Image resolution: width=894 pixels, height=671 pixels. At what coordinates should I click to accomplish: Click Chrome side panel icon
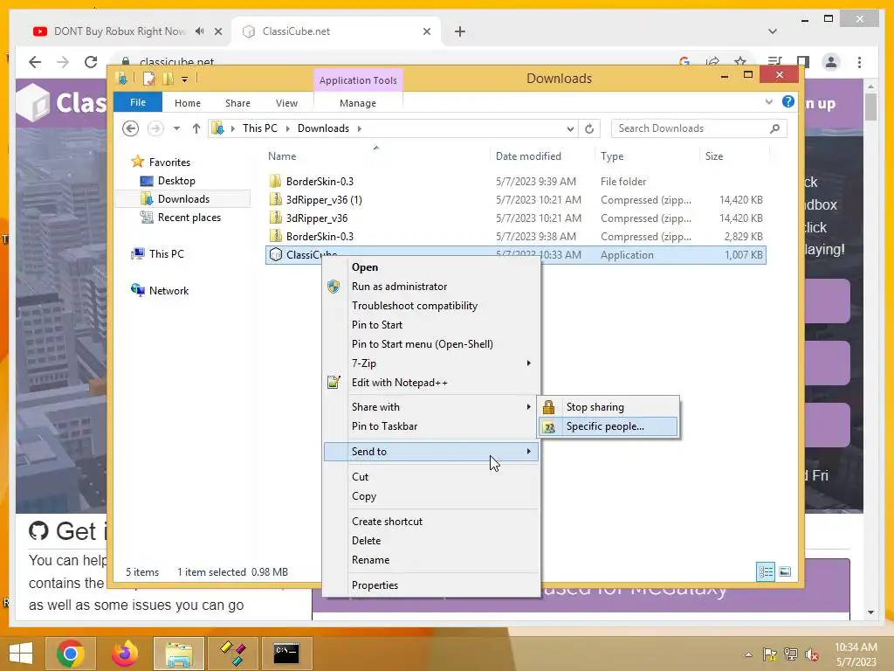pos(803,62)
